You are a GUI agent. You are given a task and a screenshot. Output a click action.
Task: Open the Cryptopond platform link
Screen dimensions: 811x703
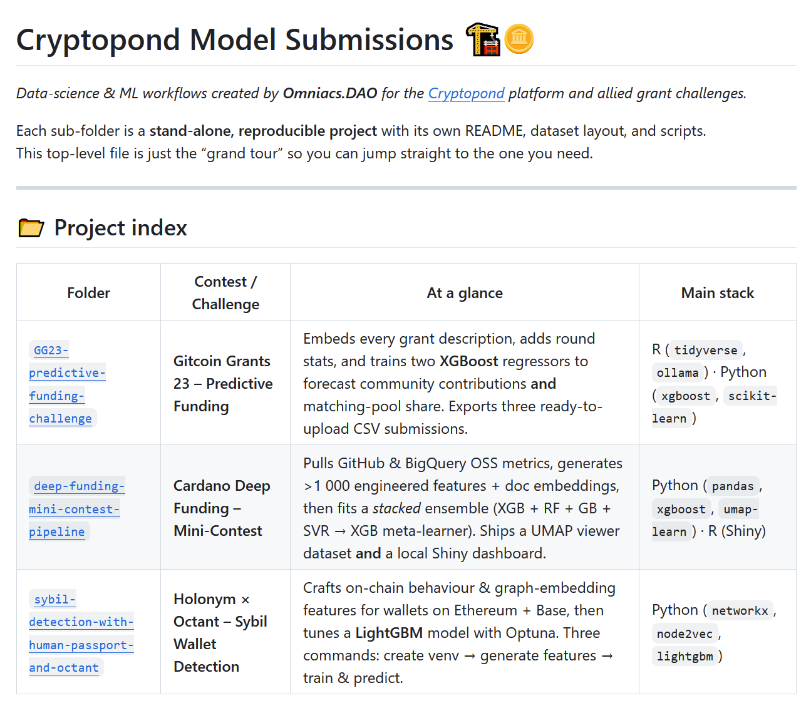pyautogui.click(x=466, y=93)
